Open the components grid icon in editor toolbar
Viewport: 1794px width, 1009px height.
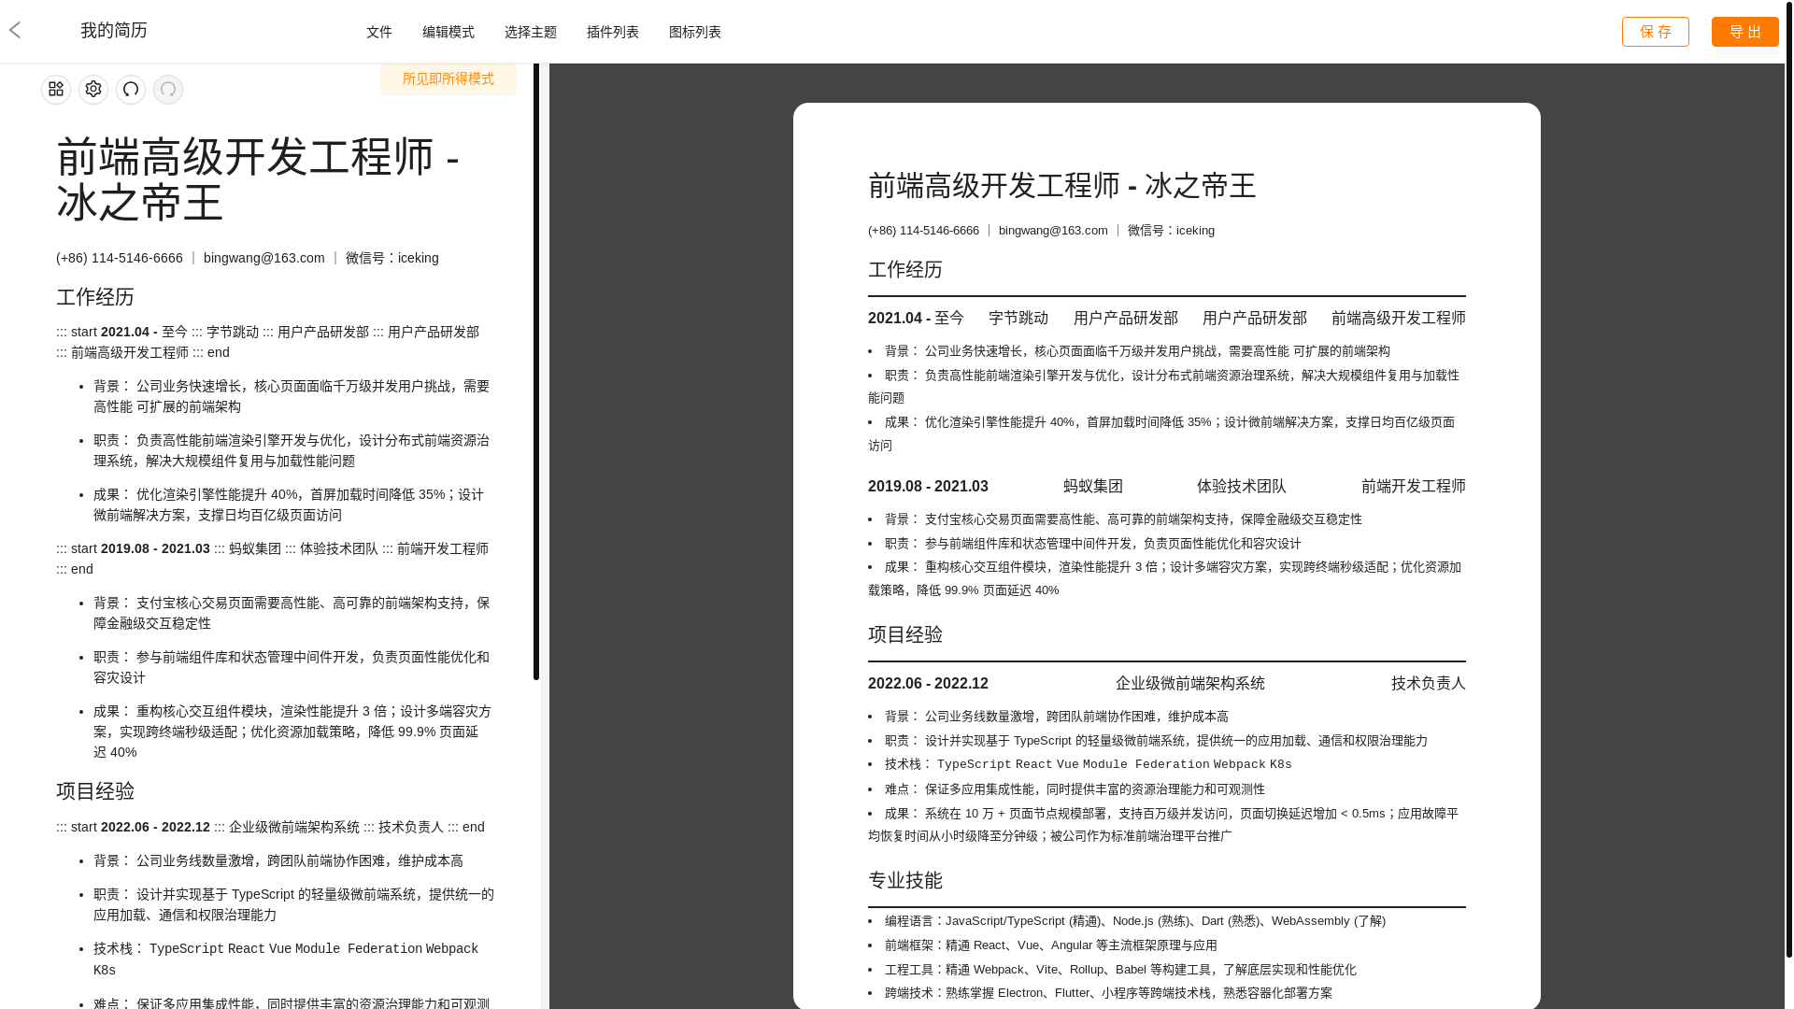(x=56, y=90)
